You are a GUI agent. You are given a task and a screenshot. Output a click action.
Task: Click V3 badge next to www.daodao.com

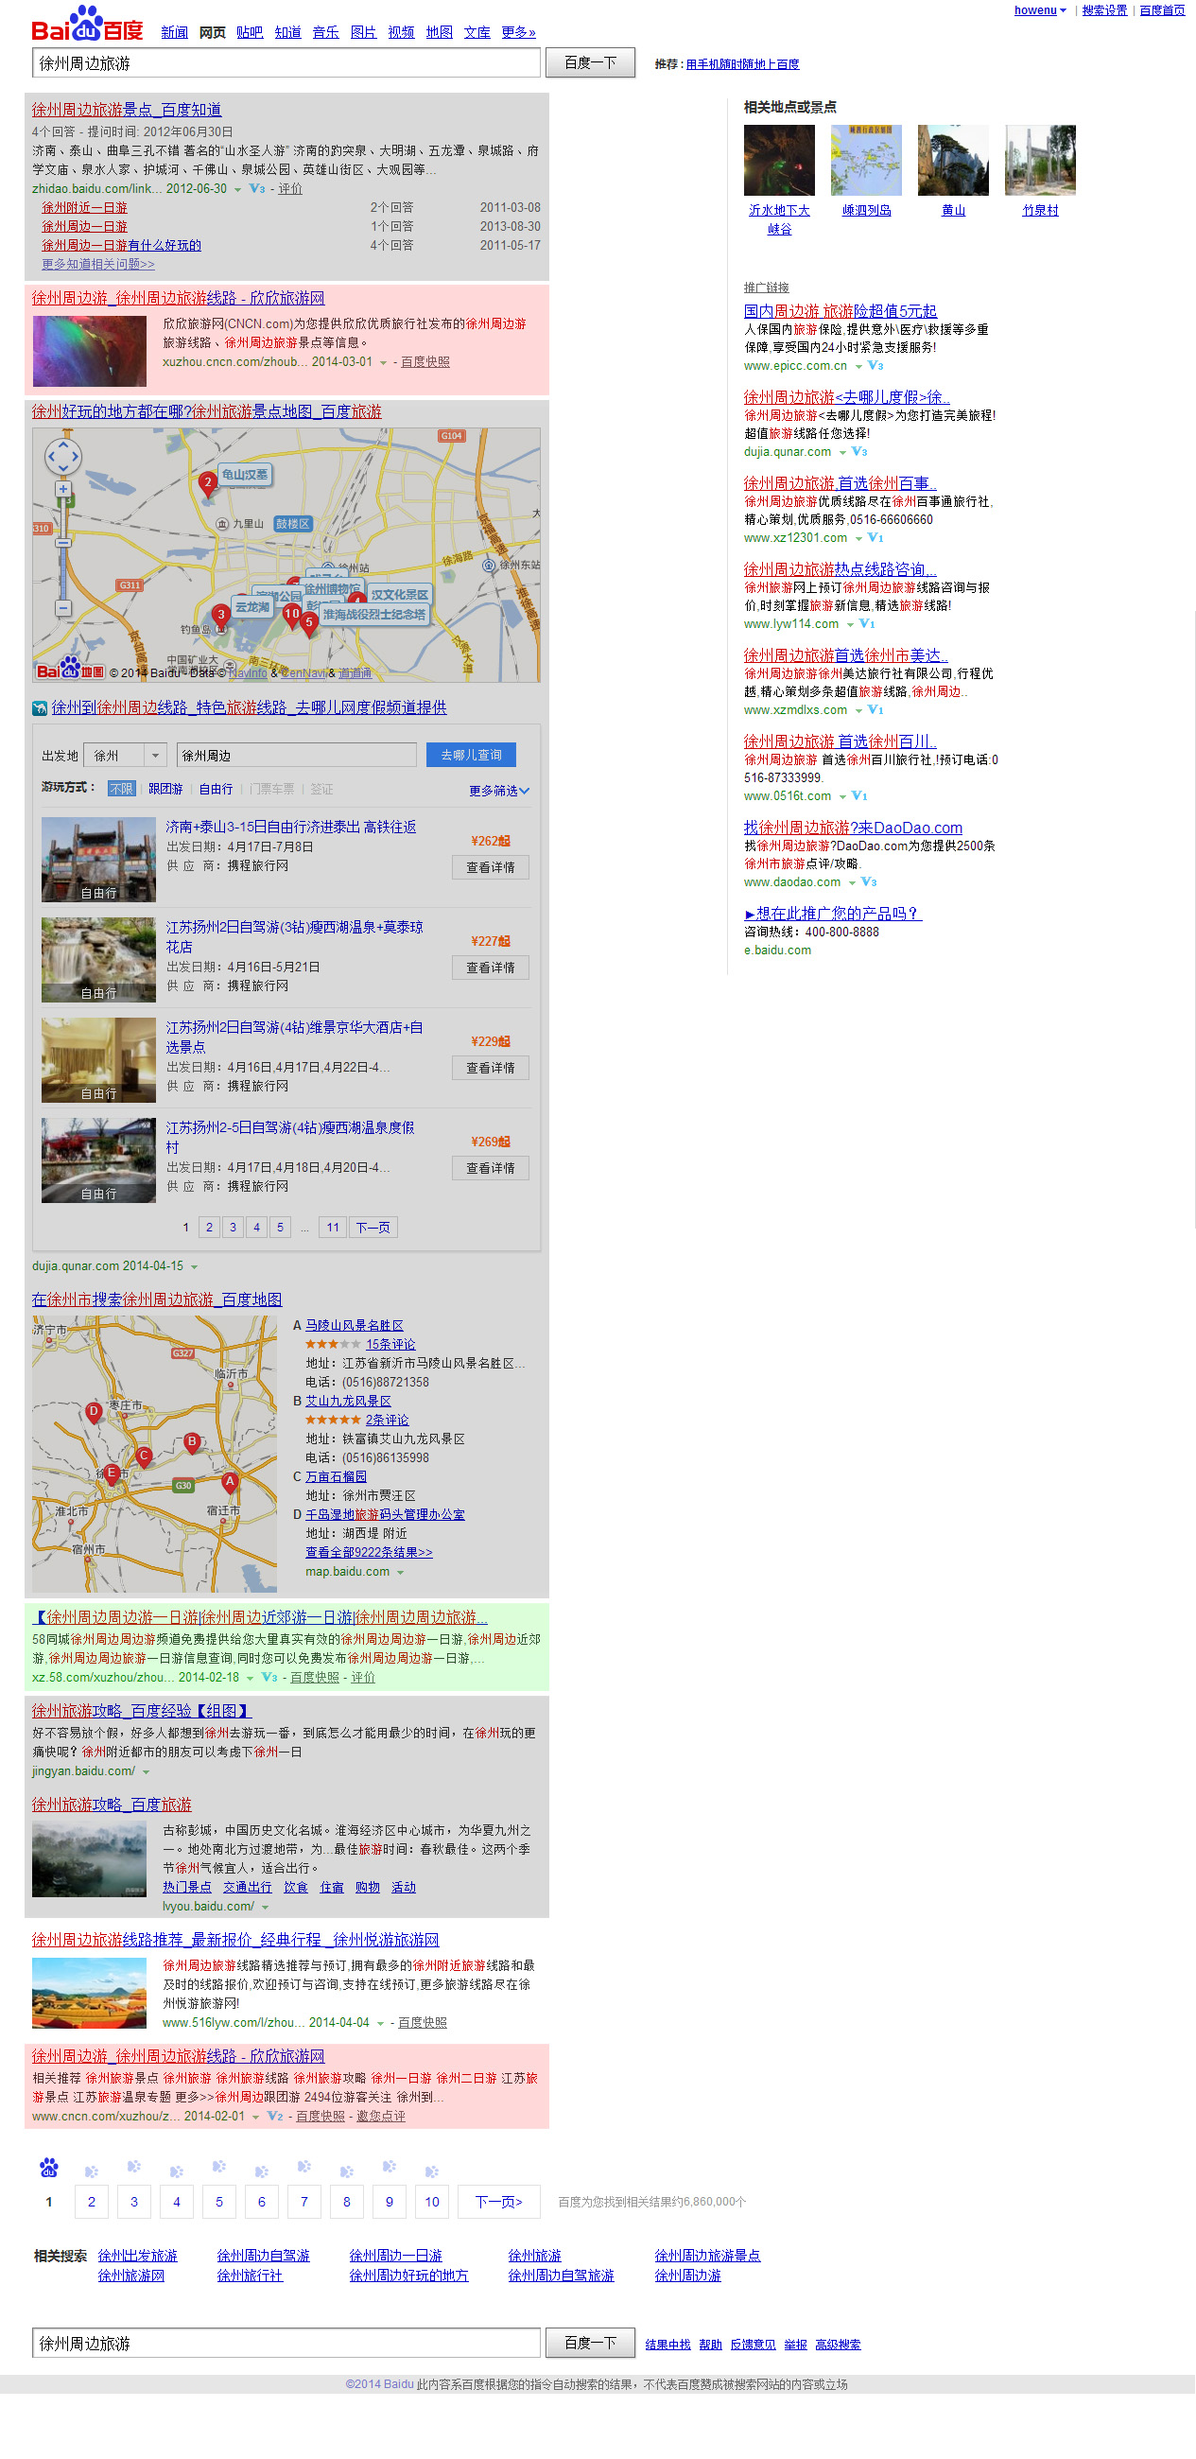point(869,883)
